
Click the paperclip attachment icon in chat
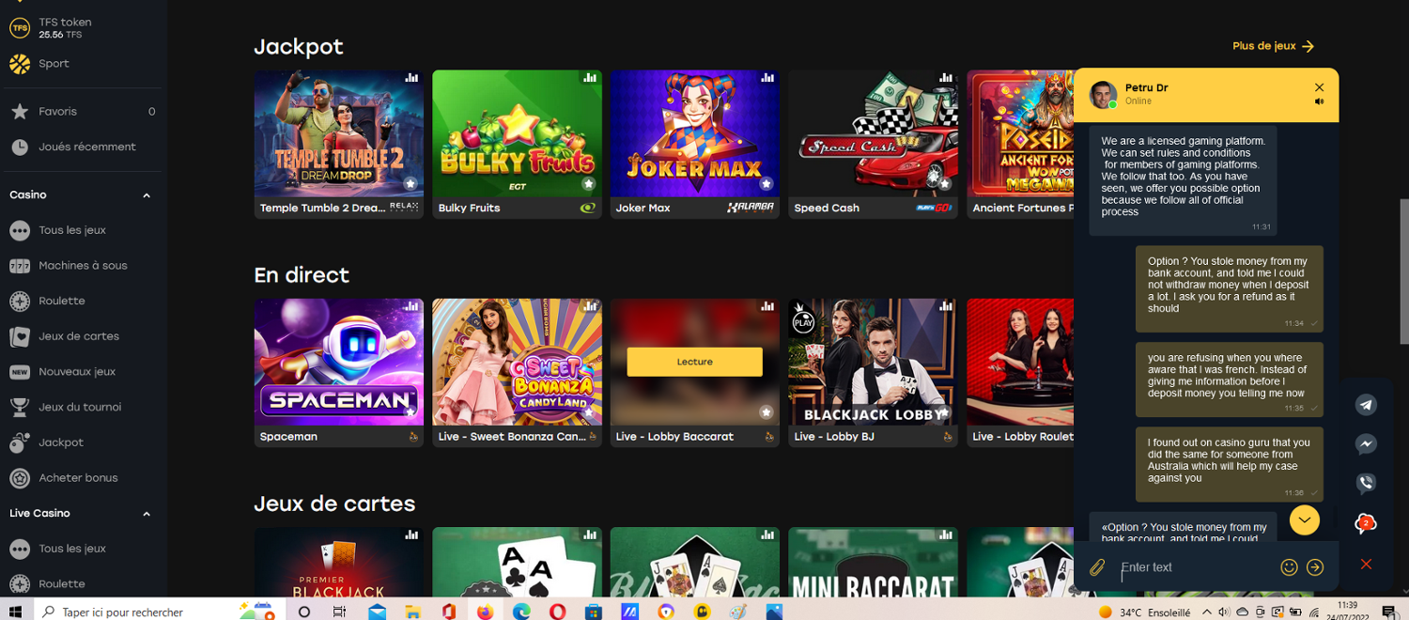pyautogui.click(x=1096, y=567)
